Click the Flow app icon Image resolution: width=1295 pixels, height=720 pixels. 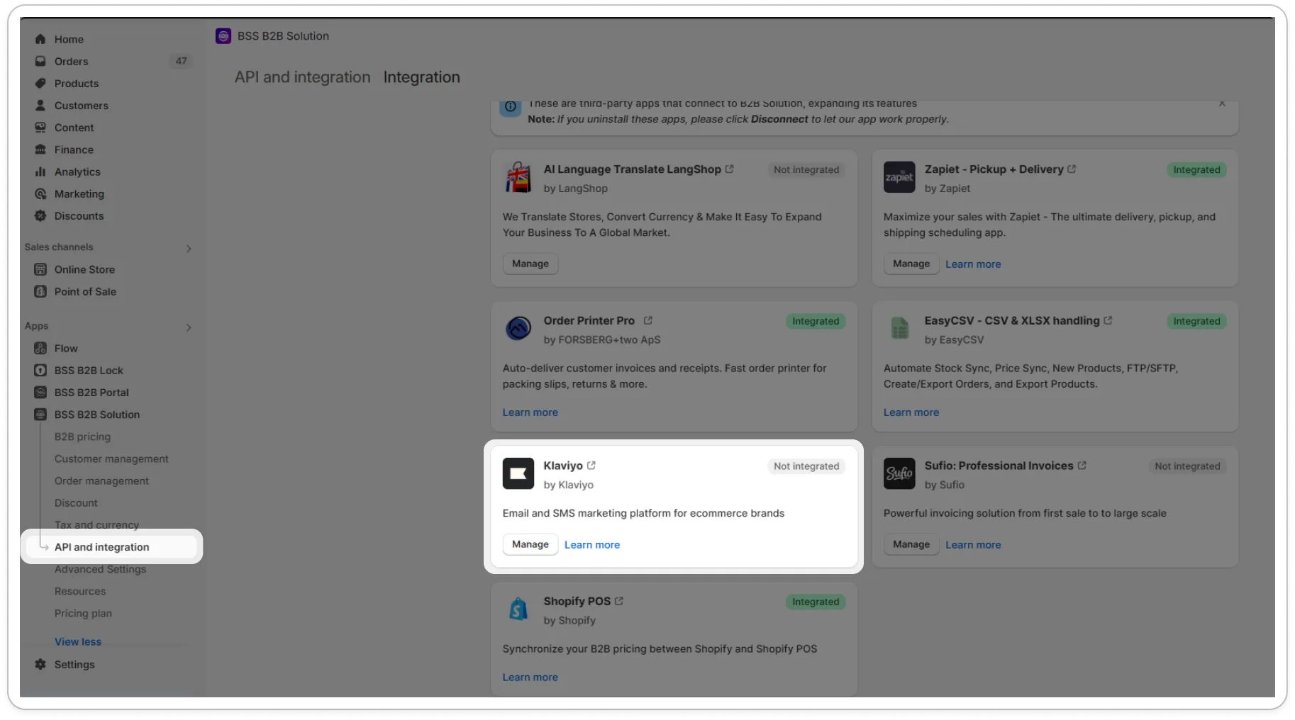point(40,348)
